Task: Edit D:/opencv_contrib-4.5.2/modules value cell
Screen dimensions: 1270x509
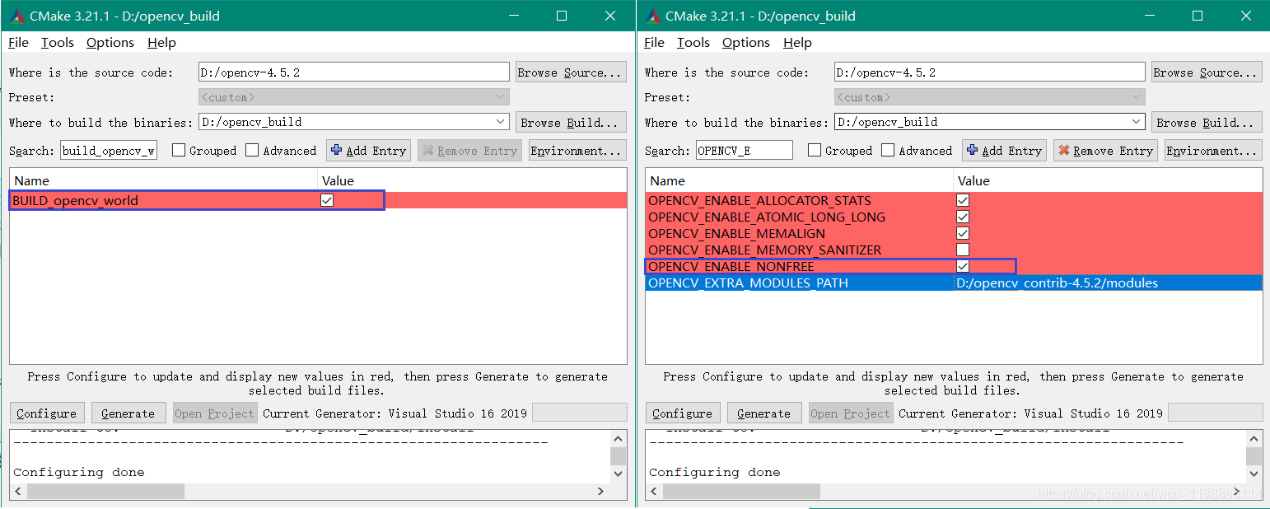Action: click(x=1108, y=283)
